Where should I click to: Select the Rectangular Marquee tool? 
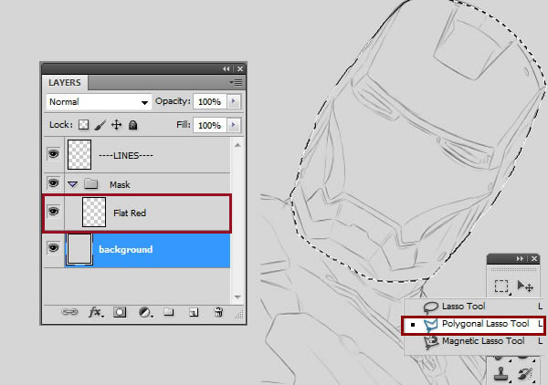pyautogui.click(x=501, y=286)
